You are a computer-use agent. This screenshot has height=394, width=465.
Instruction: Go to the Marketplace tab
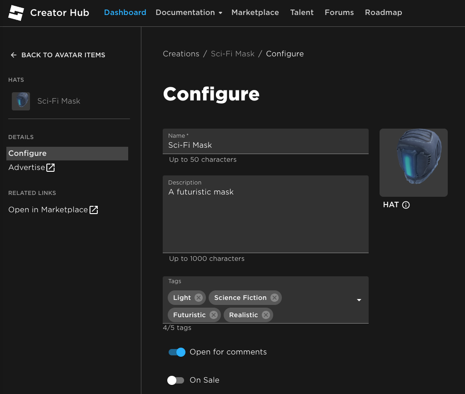[x=255, y=13]
